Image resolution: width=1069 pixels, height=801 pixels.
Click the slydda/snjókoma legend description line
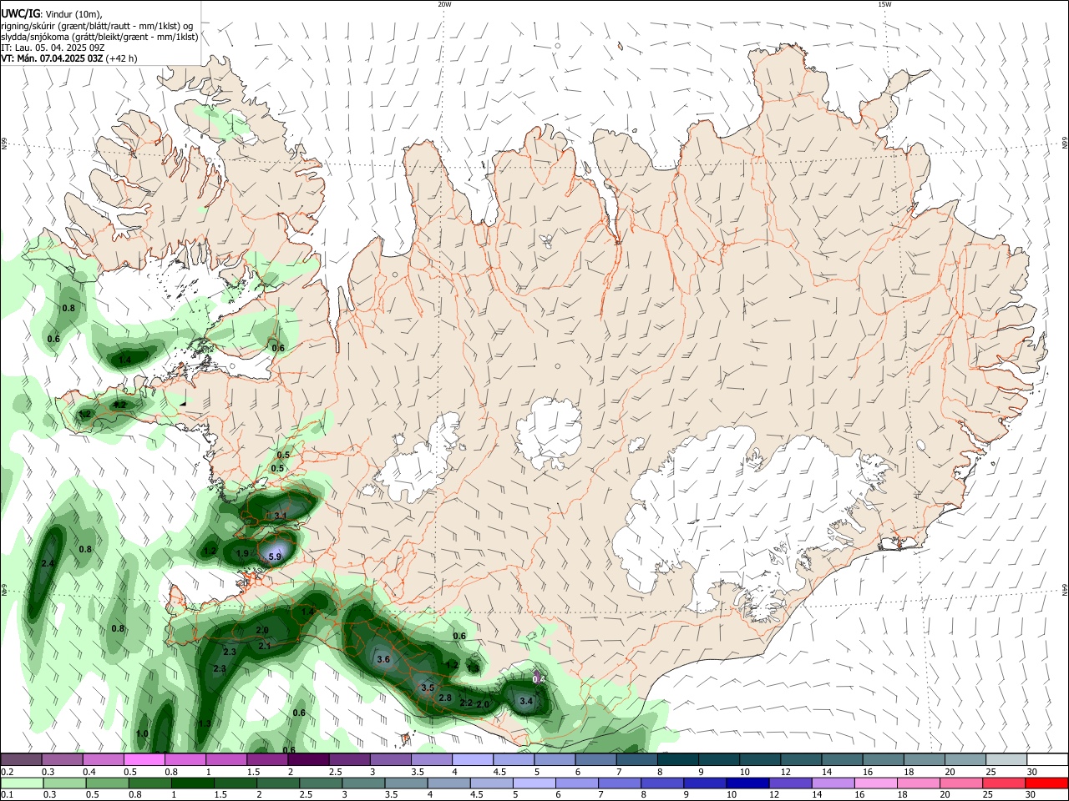[x=99, y=37]
